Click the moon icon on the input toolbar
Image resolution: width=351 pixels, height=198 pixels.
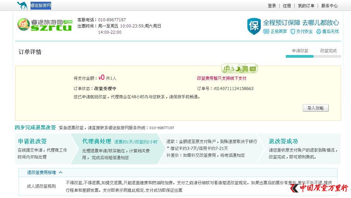[238, 69]
